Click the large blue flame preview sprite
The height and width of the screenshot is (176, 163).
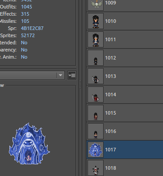click(29, 144)
